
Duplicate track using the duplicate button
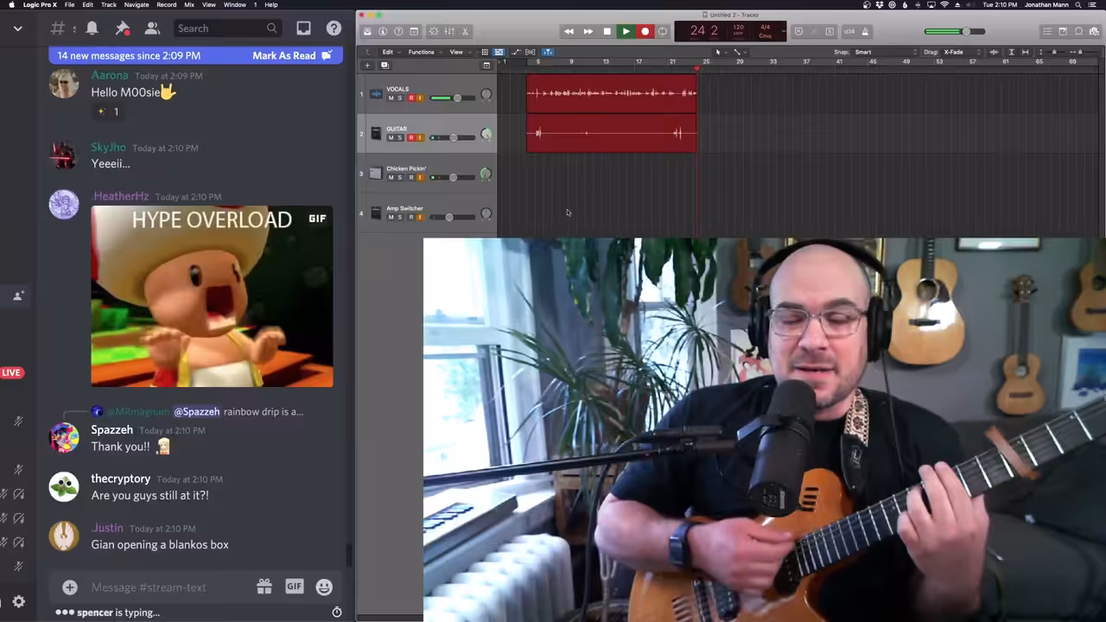pyautogui.click(x=385, y=66)
